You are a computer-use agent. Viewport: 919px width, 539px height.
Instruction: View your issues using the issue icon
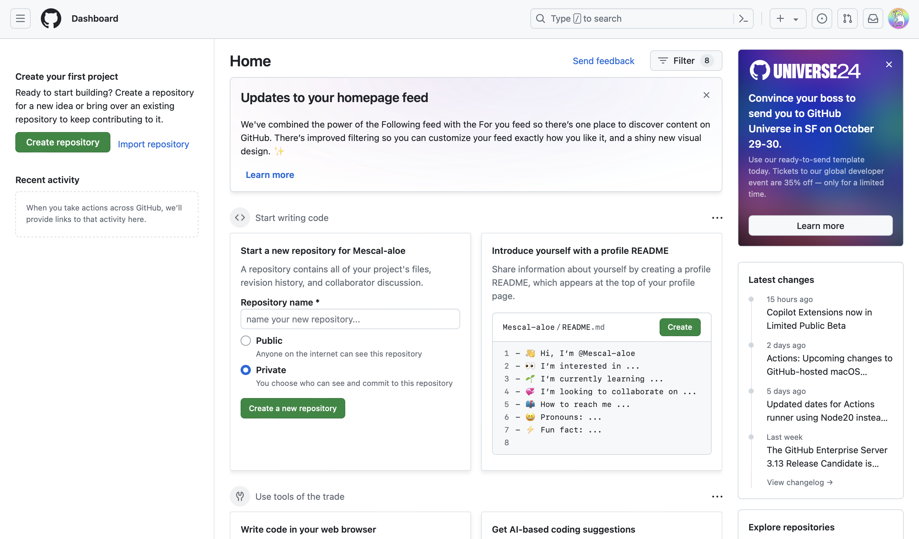coord(822,18)
